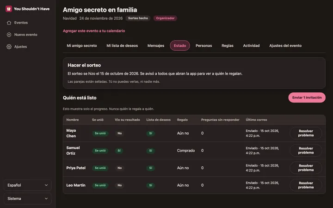
Task: Open the Sistema theme dropdown
Action: [28, 198]
